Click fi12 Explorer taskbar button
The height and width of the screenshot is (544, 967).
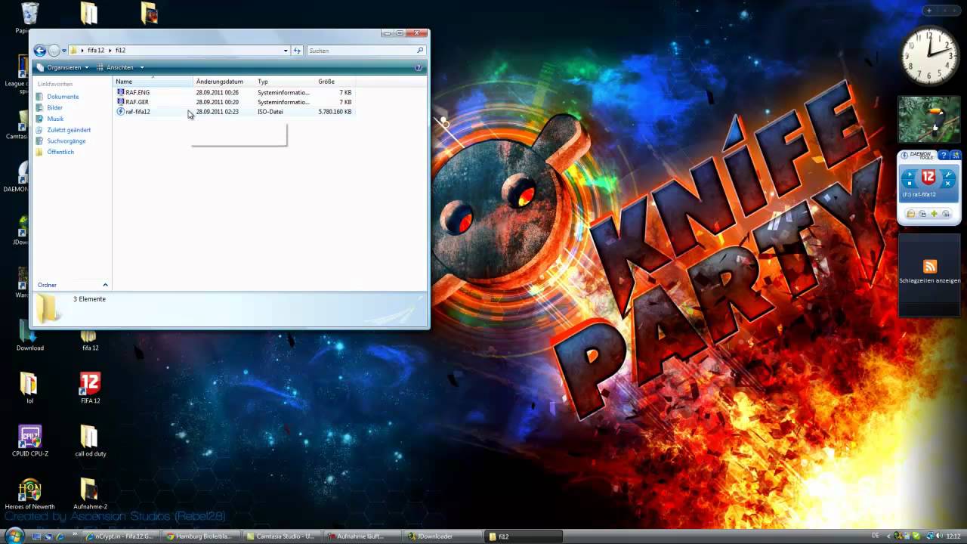click(x=524, y=536)
